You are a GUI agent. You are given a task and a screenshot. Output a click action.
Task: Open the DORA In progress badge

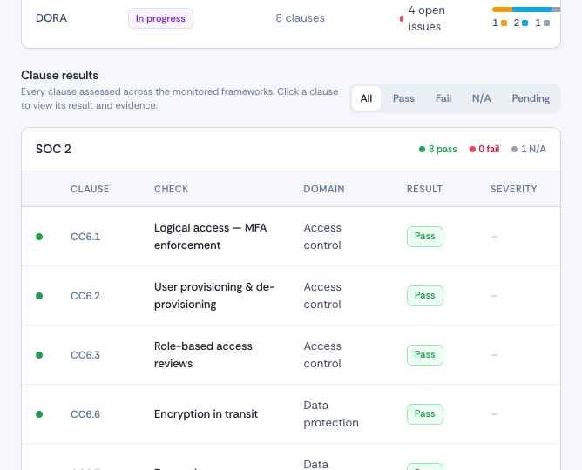point(160,18)
